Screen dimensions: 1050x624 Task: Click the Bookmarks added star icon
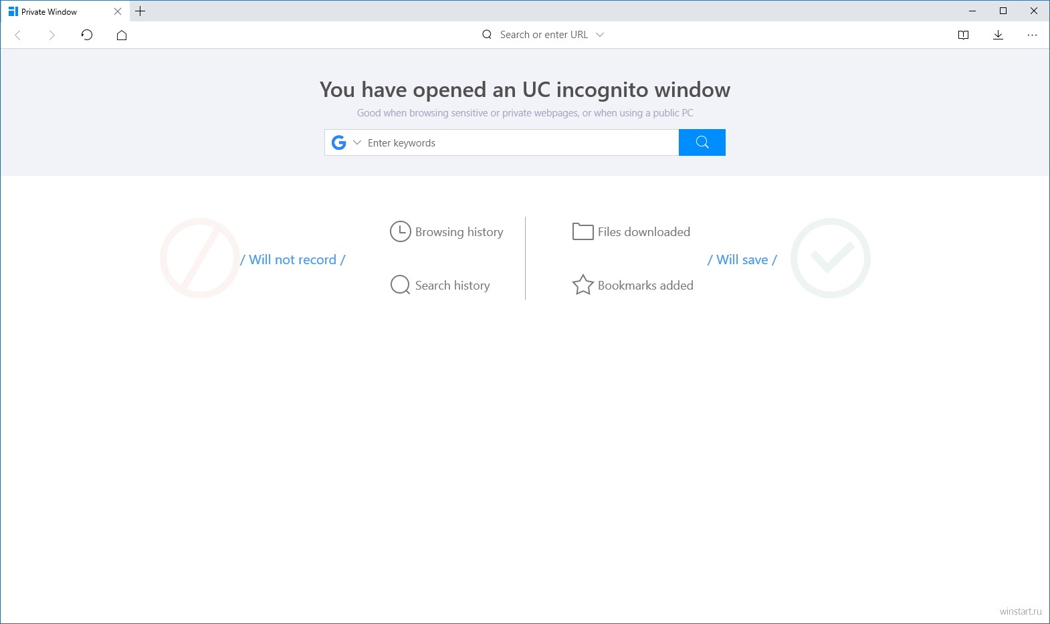[583, 285]
